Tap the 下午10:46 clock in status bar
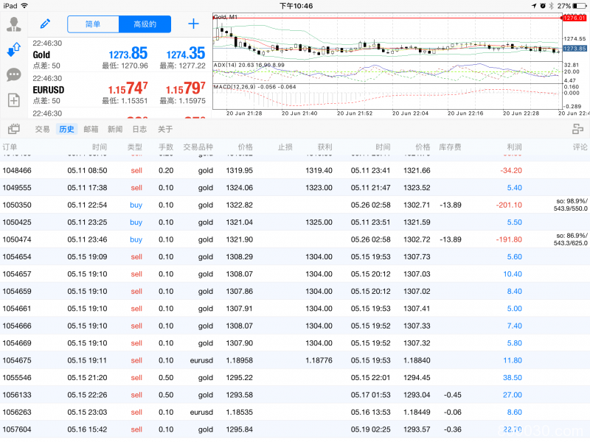Screen dimensions: 590x442 pos(296,6)
